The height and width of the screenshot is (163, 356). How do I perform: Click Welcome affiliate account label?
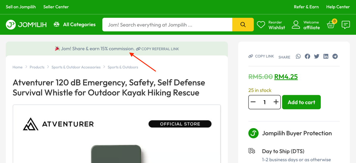point(311,25)
